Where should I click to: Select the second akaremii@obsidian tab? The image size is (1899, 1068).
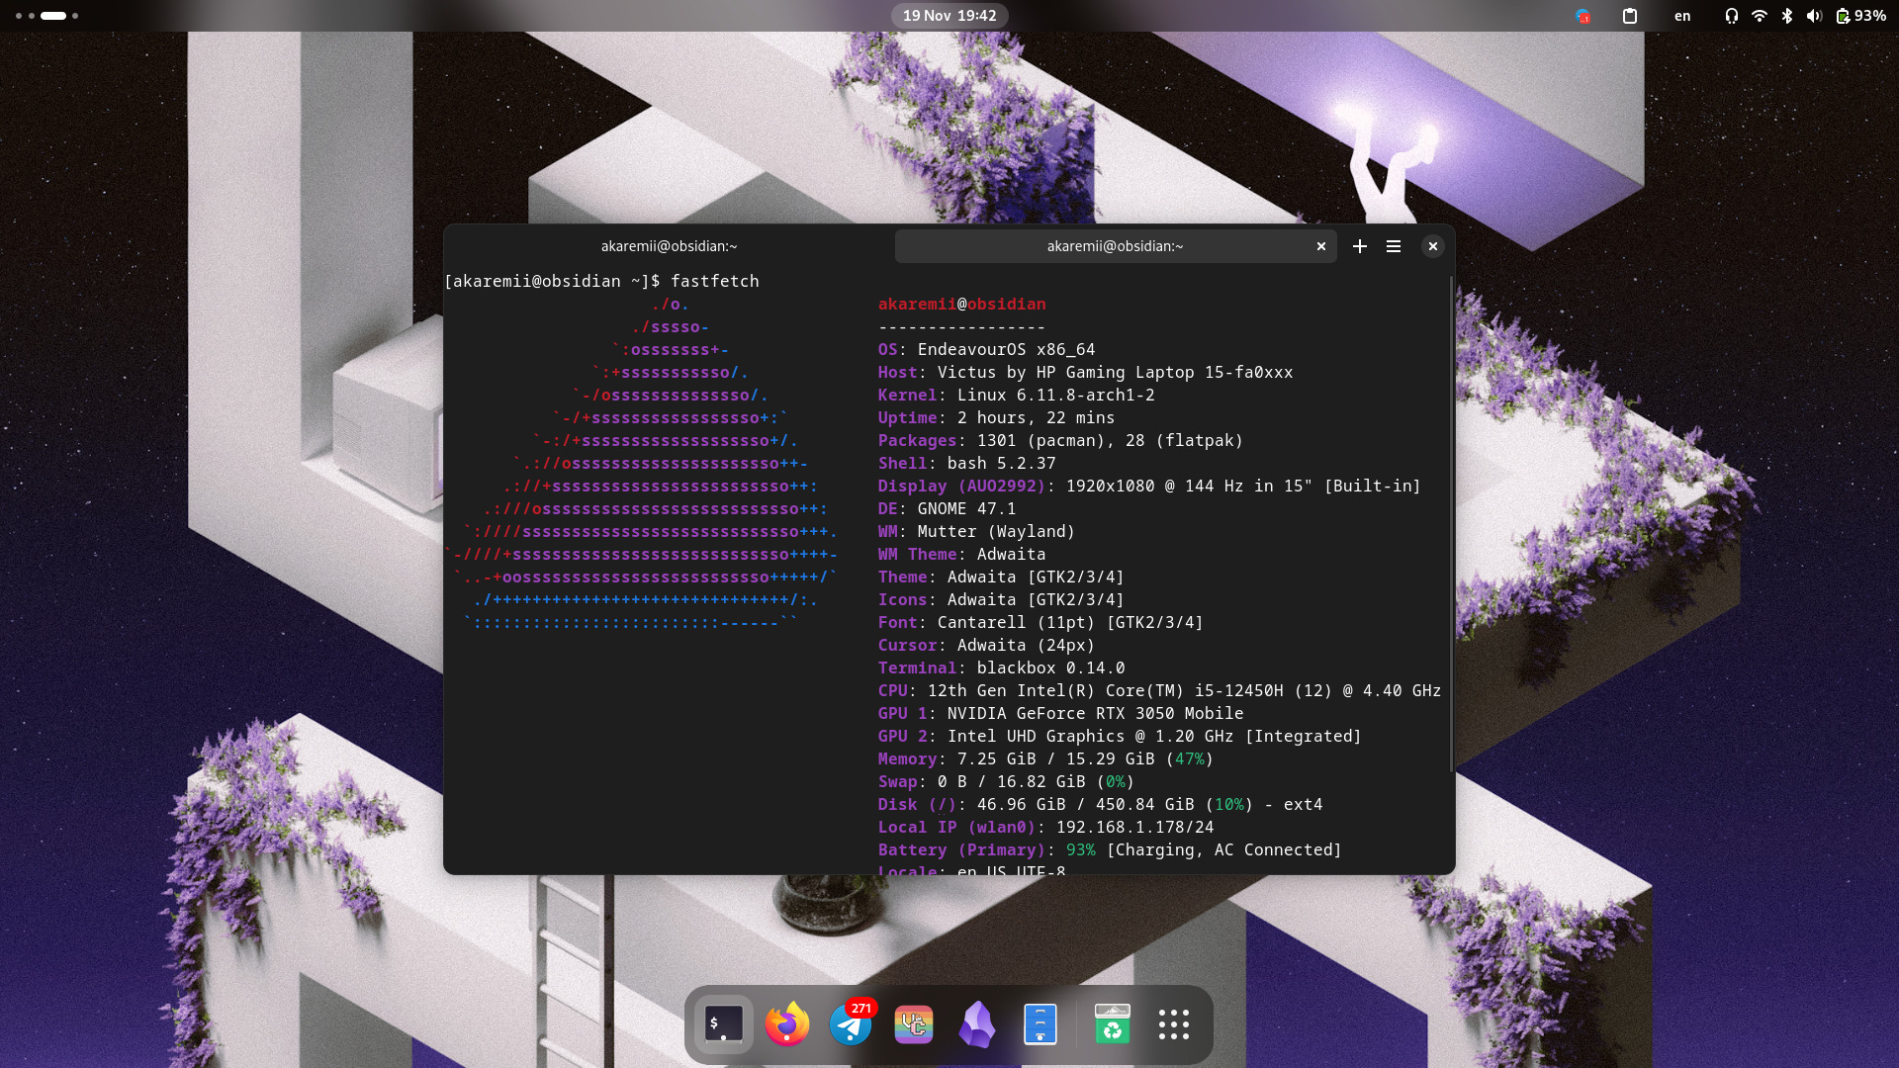click(1115, 246)
